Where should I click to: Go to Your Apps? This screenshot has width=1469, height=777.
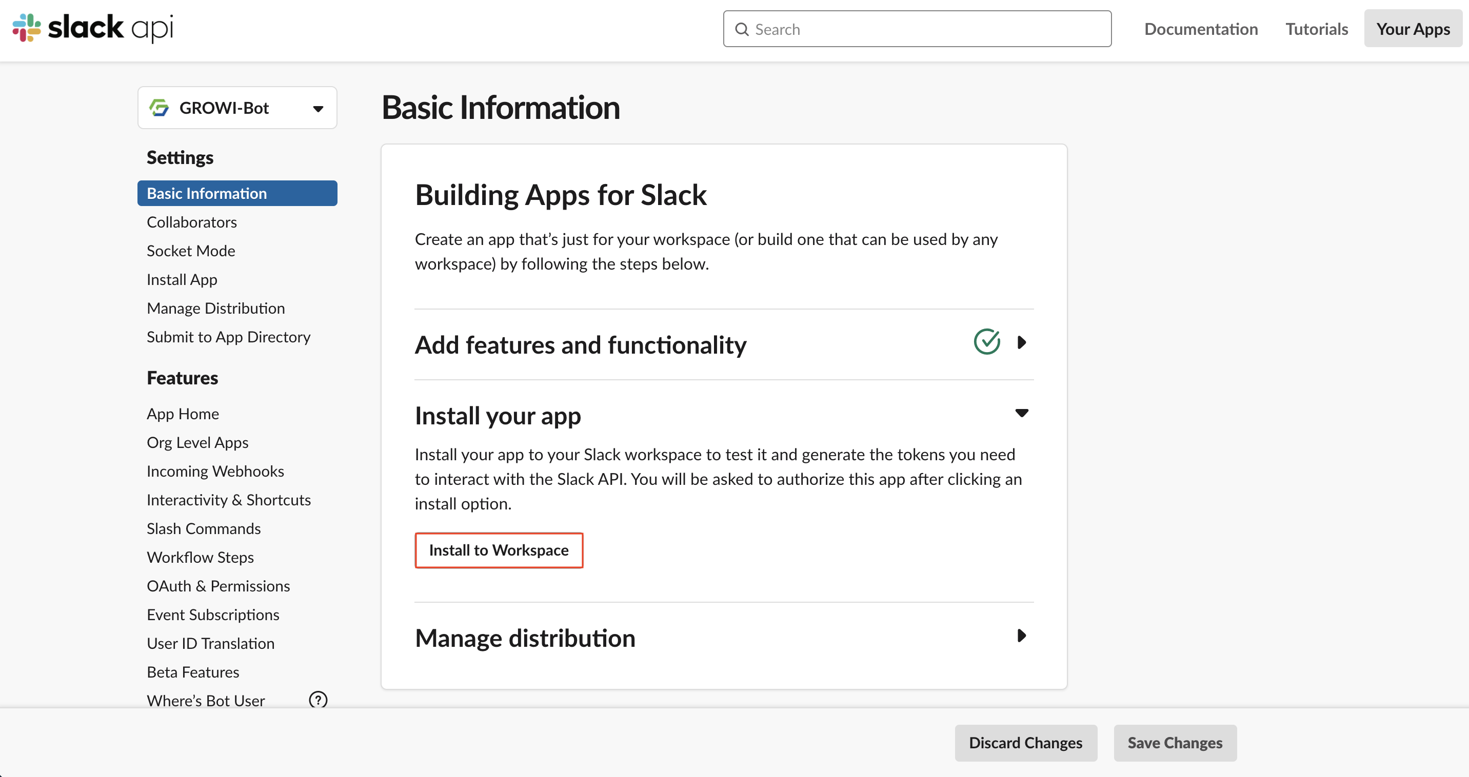[x=1413, y=29]
